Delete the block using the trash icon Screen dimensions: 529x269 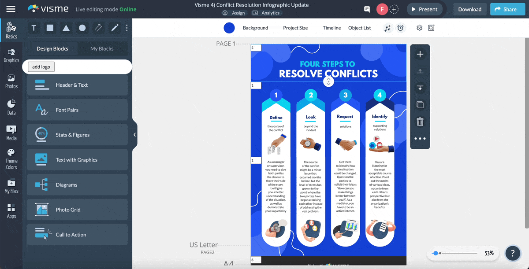420,122
